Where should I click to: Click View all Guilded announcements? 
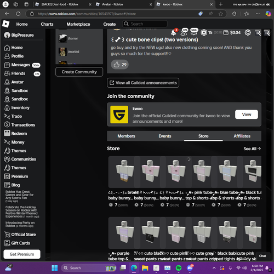[143, 83]
